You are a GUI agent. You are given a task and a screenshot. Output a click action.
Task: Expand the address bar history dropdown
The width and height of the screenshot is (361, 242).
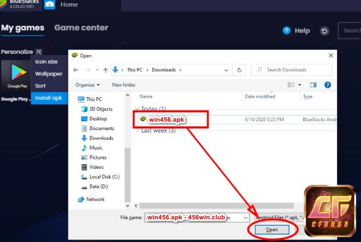[x=226, y=70]
